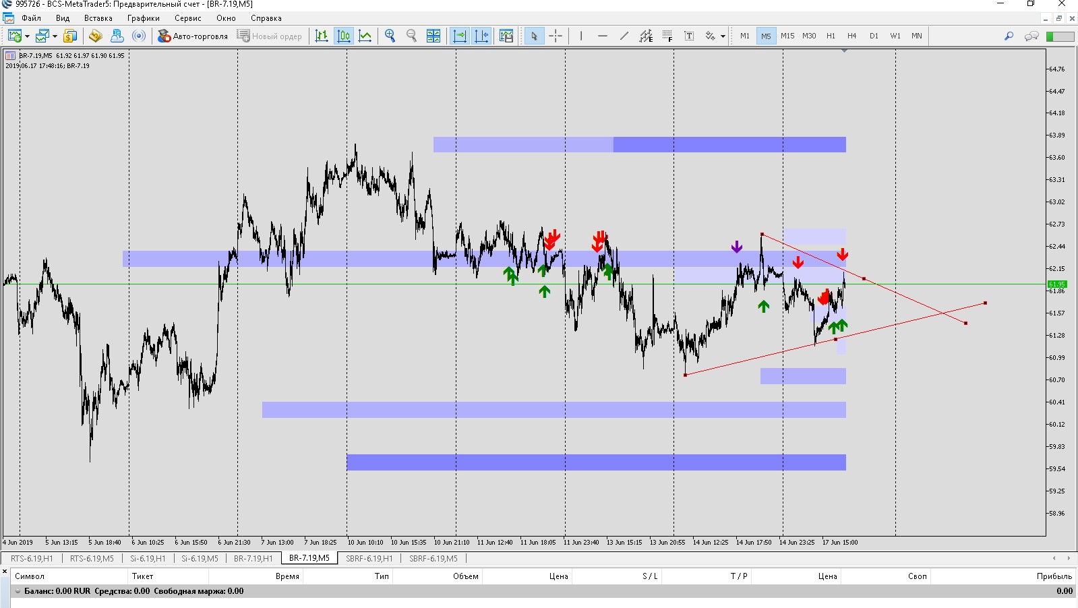Toggle chart auto scroll
This screenshot has width=1078, height=608.
(460, 36)
